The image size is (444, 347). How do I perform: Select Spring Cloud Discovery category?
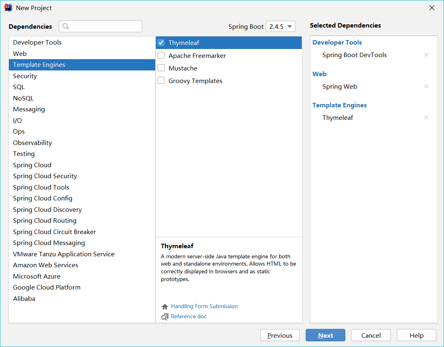82,209
